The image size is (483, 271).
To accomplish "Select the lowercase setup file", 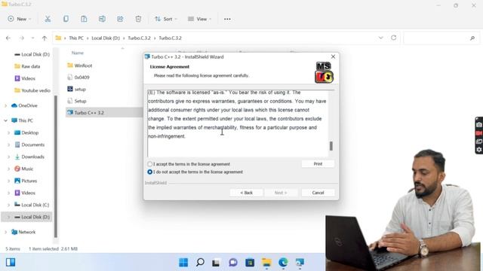I will pyautogui.click(x=76, y=89).
